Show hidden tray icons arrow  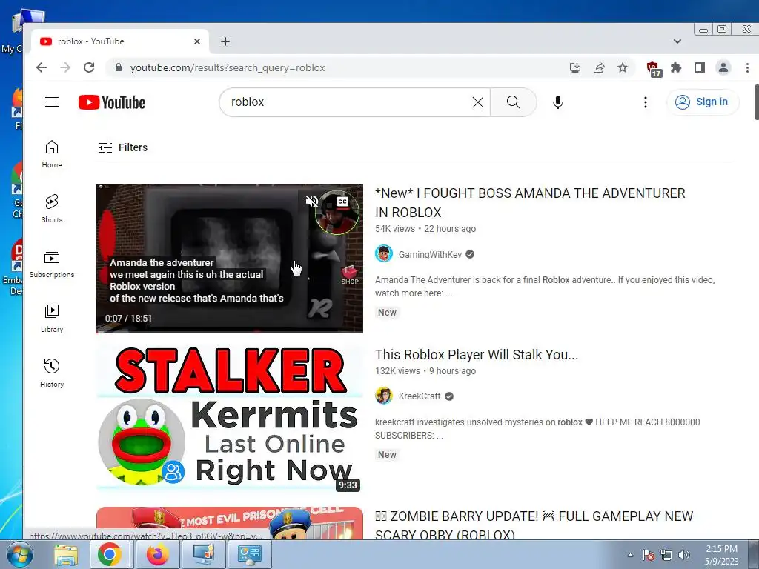click(x=630, y=555)
